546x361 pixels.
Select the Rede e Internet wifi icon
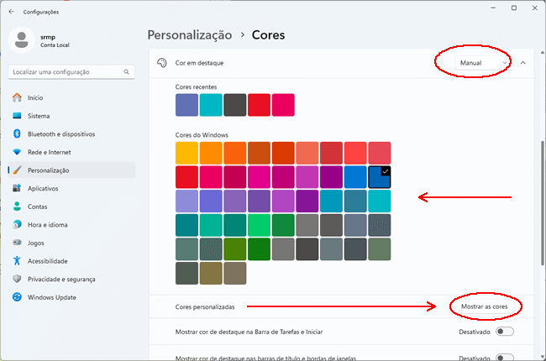pyautogui.click(x=17, y=152)
